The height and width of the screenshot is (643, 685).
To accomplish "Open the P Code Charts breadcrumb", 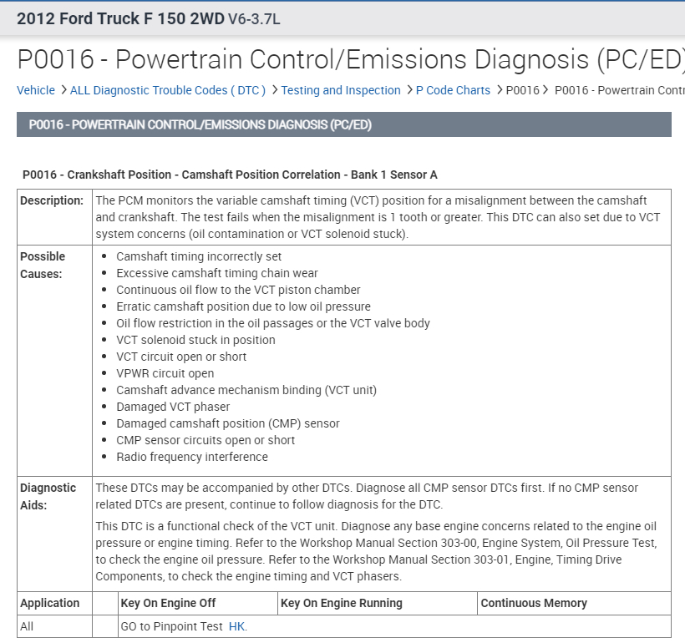I will pos(453,90).
